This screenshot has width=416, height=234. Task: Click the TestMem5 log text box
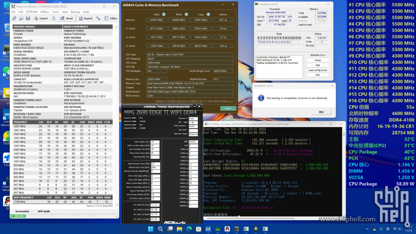coord(279,67)
